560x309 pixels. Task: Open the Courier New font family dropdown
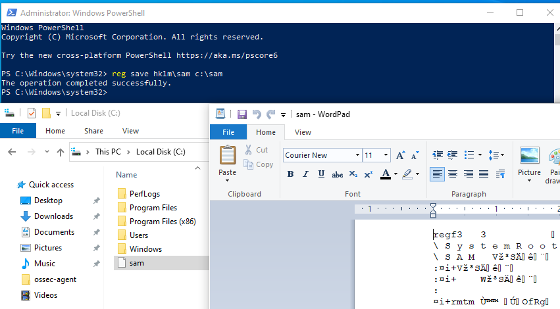pyautogui.click(x=357, y=155)
